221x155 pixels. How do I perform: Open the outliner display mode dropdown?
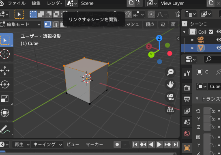(206, 14)
